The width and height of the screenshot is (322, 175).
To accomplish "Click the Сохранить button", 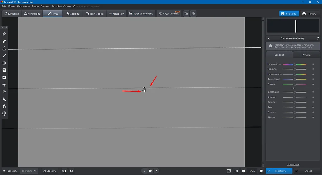I will 289,14.
